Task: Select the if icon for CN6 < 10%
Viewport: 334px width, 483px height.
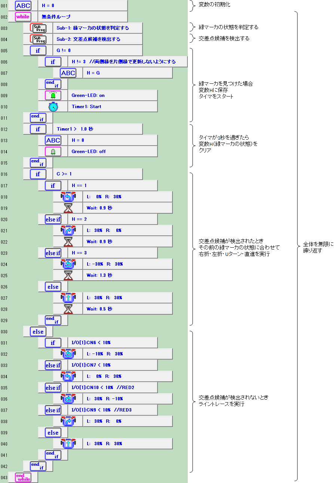Action: (x=53, y=342)
